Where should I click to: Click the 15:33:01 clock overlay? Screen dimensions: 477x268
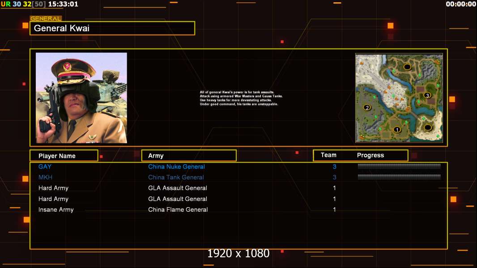(x=63, y=4)
